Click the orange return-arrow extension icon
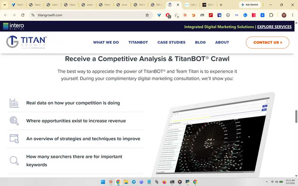298x186 pixels. pos(193,15)
